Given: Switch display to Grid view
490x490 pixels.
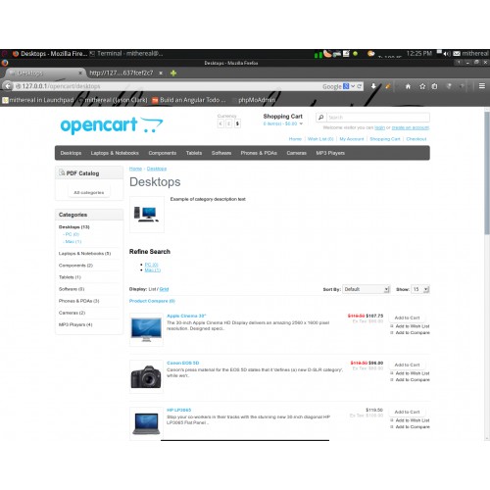Looking at the screenshot, I should [164, 289].
